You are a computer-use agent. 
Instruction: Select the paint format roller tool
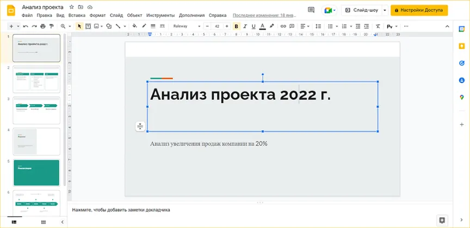point(51,27)
